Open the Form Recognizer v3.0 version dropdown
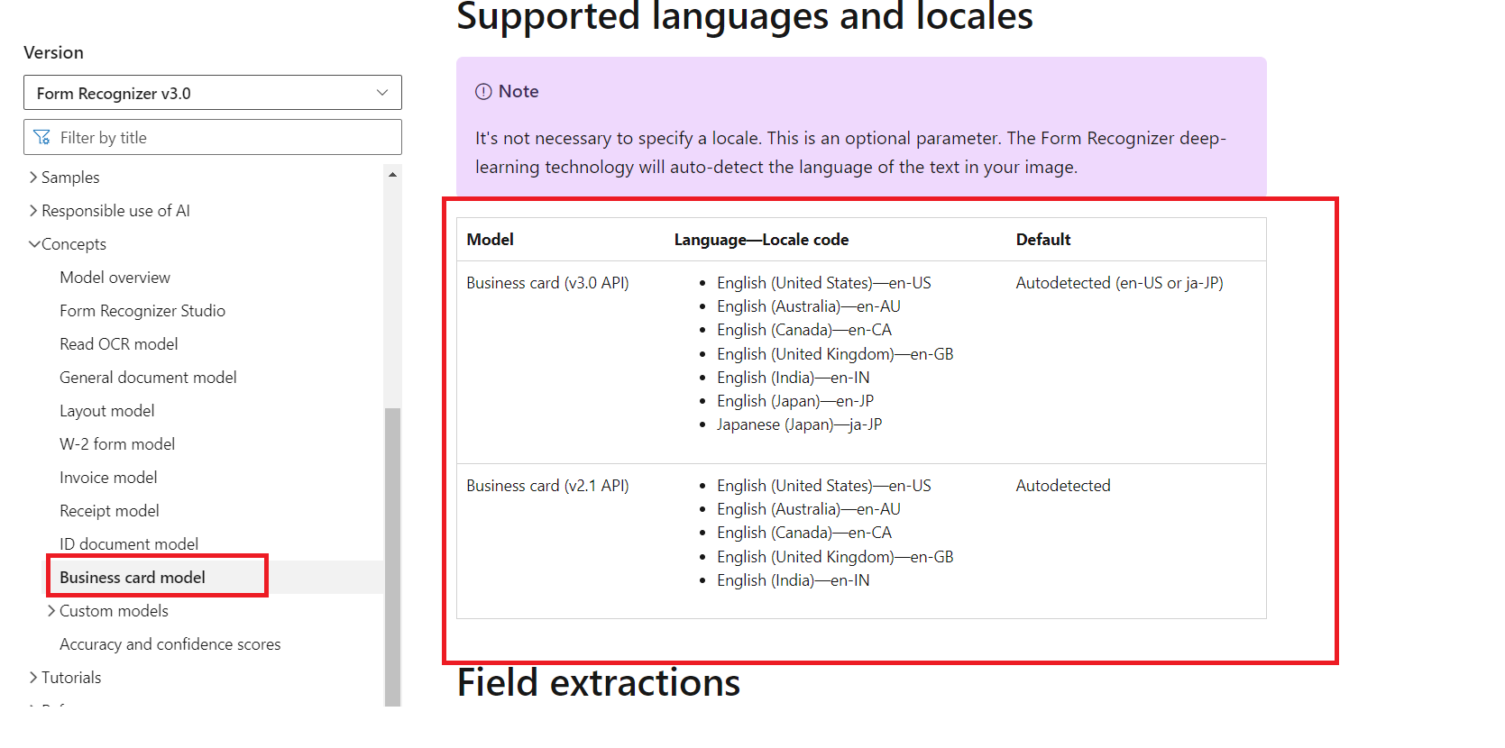 coord(212,93)
